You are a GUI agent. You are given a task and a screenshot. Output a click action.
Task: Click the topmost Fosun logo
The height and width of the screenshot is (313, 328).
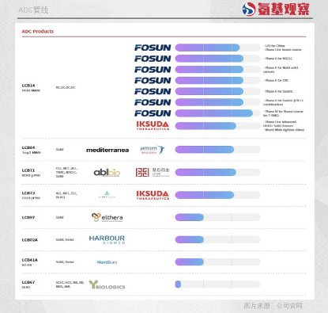click(153, 48)
